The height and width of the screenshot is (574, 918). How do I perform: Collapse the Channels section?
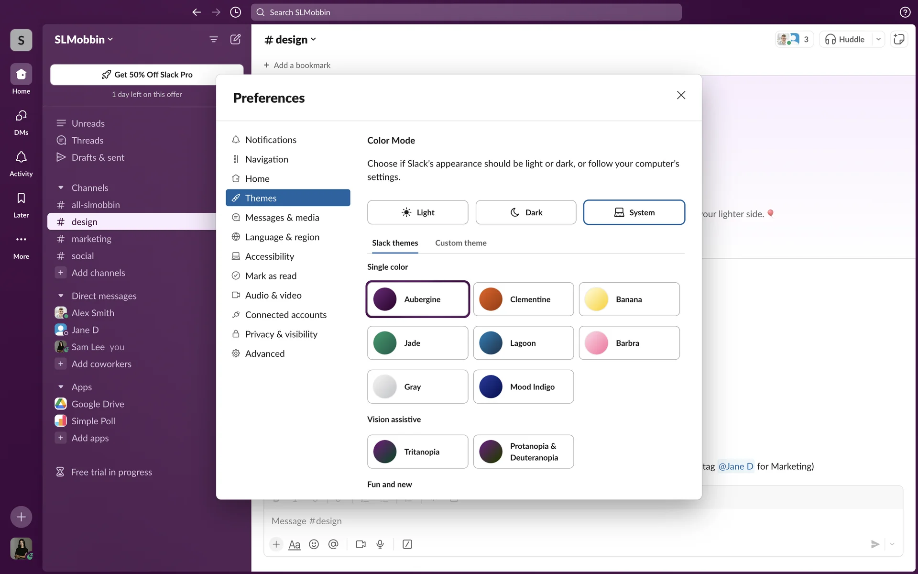(61, 188)
